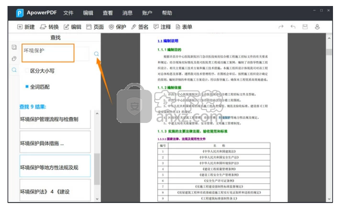Select result 环境保护具体措施

[x=55, y=142]
